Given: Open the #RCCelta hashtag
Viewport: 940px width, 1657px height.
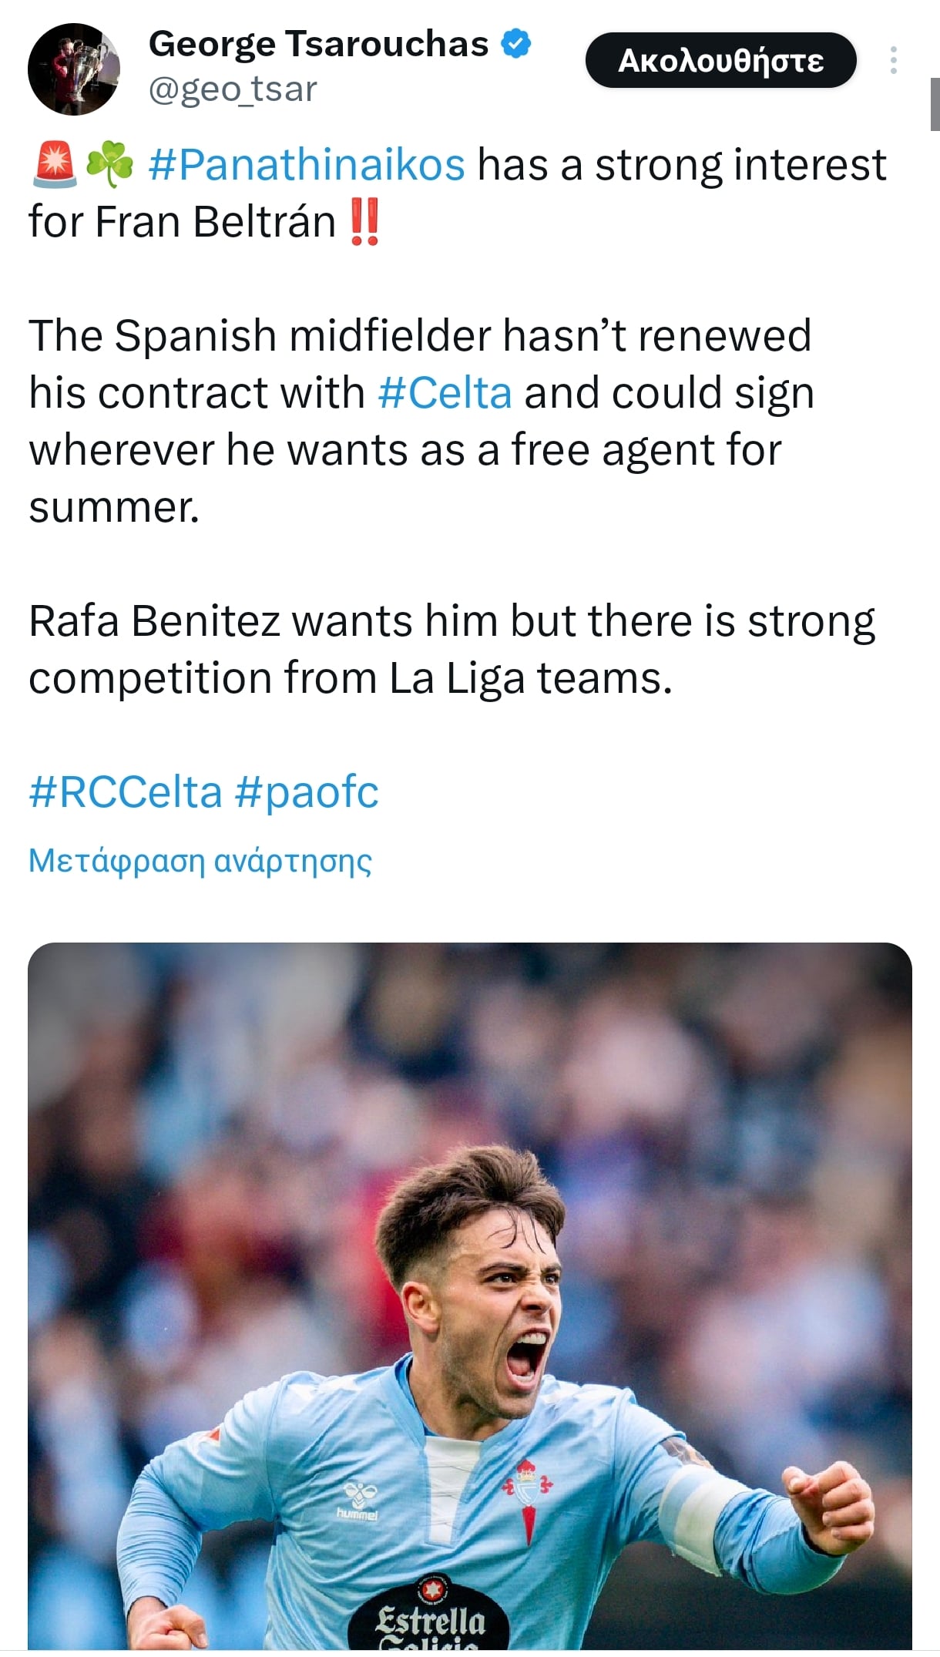Looking at the screenshot, I should click(x=126, y=792).
